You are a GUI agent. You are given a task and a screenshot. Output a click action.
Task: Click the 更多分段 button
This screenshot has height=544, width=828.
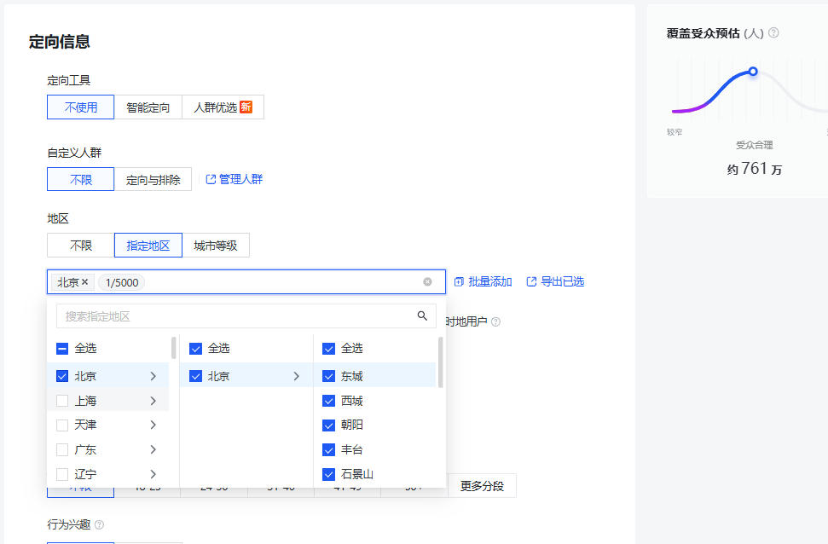(x=482, y=485)
